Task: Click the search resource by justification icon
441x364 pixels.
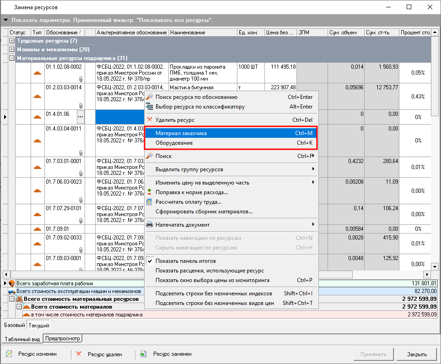Action: [x=149, y=97]
